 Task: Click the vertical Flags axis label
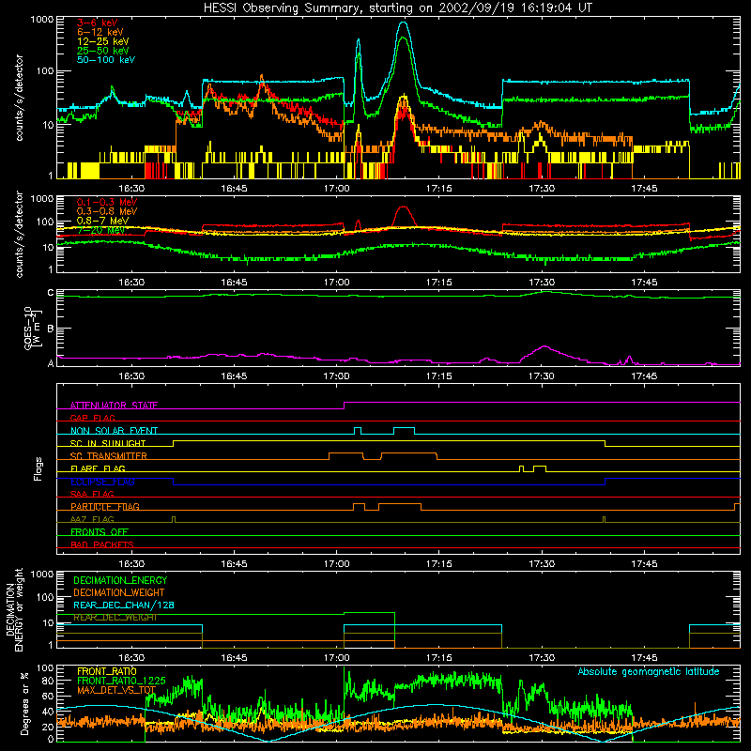pyautogui.click(x=38, y=468)
